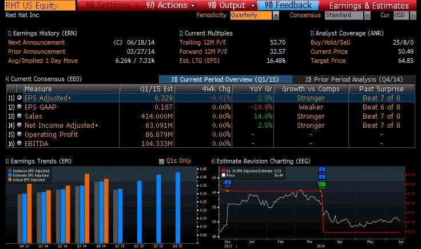This screenshot has width=421, height=249.
Task: Click the Sales estimate 414.000M
Action: pos(157,117)
